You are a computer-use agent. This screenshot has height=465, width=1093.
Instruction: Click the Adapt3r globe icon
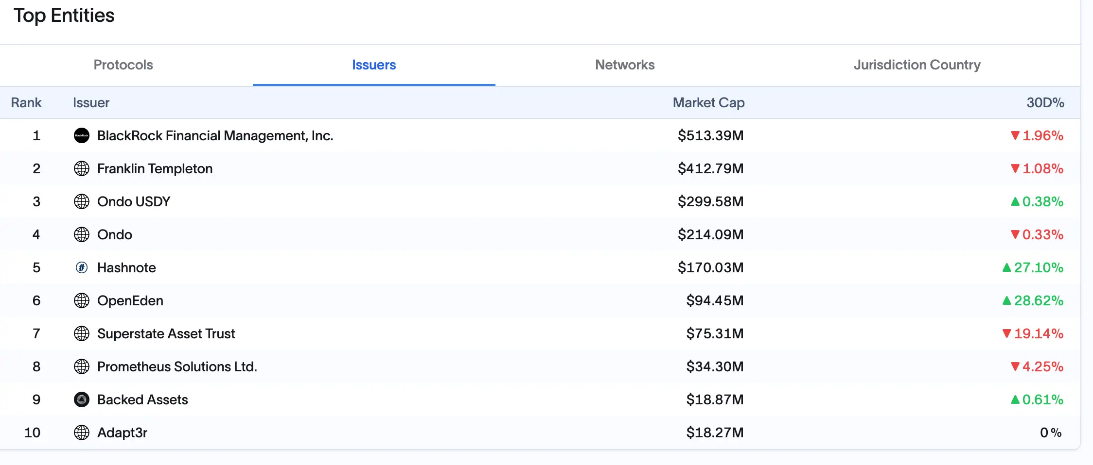[82, 432]
